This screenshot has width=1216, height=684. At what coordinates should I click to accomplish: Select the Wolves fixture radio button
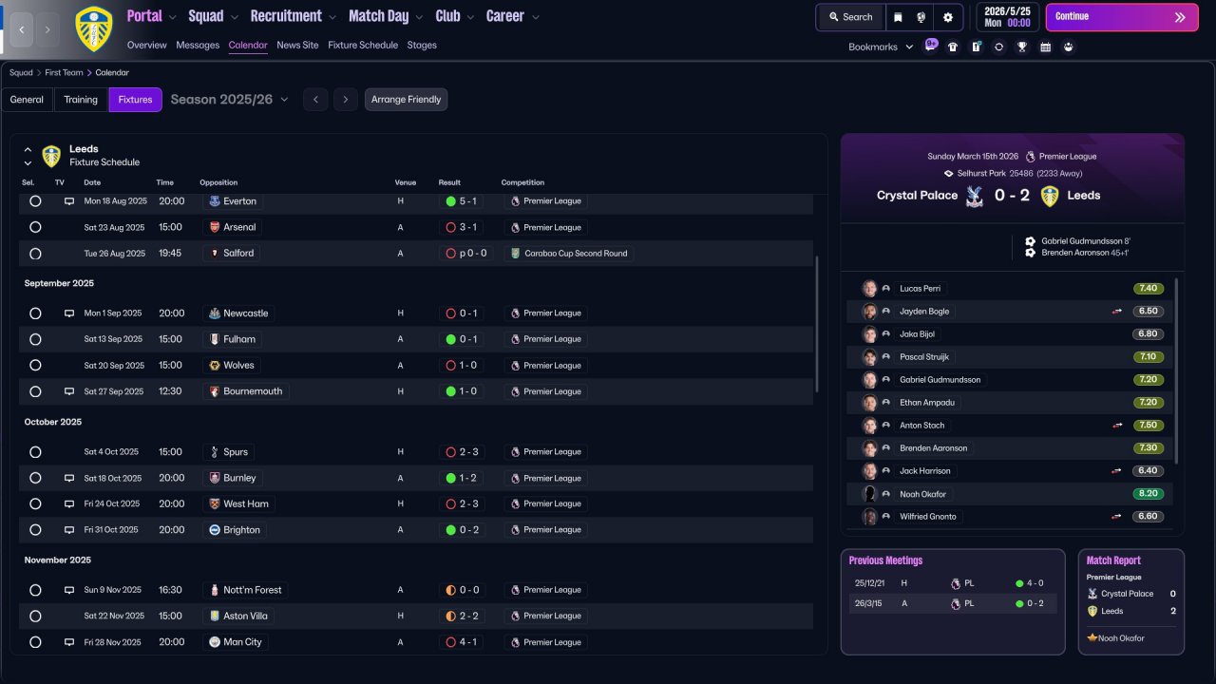(x=35, y=365)
